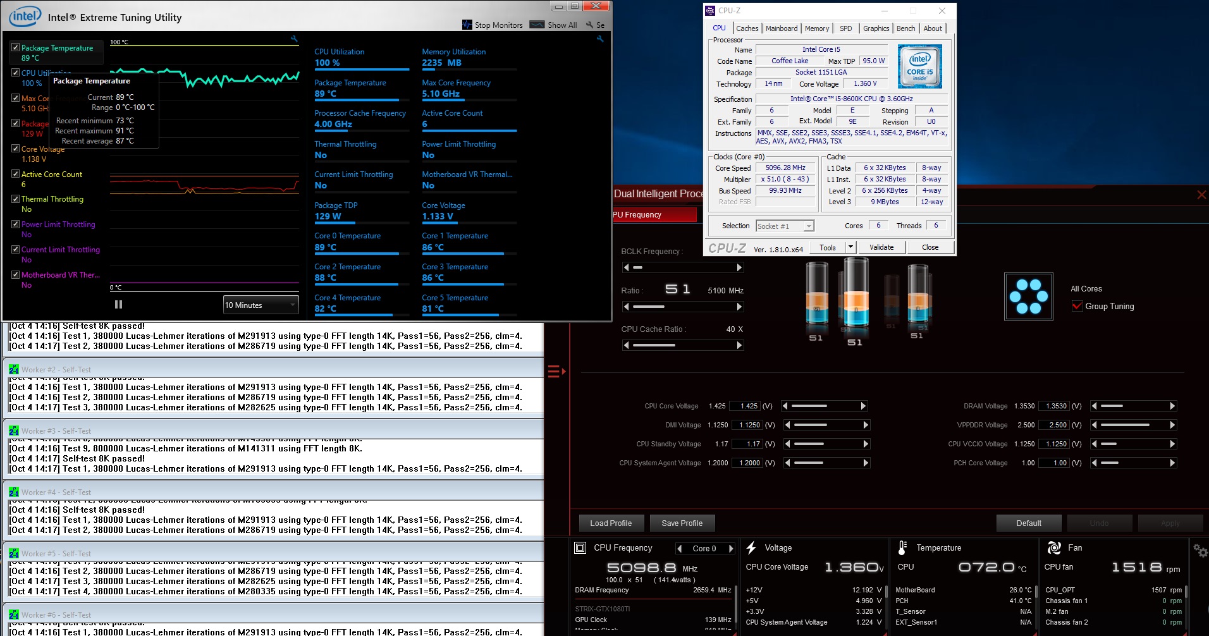The image size is (1209, 636).
Task: Open the CPU-Z About tab
Action: pyautogui.click(x=932, y=28)
